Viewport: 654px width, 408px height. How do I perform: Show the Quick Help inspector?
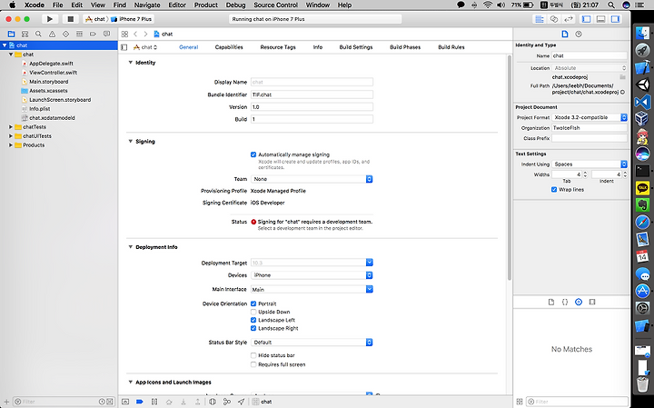point(579,35)
